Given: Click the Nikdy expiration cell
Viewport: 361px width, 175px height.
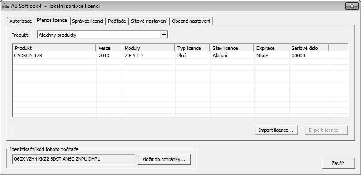Looking at the screenshot, I should click(x=262, y=56).
